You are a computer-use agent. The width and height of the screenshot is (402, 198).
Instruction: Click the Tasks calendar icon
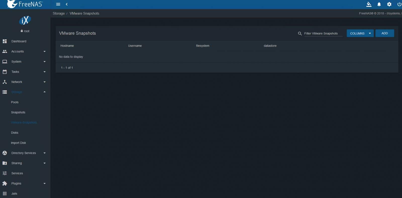tap(5, 72)
